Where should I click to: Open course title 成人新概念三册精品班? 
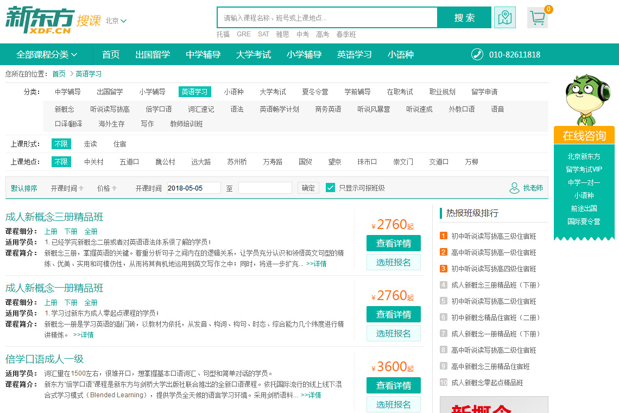click(x=54, y=217)
